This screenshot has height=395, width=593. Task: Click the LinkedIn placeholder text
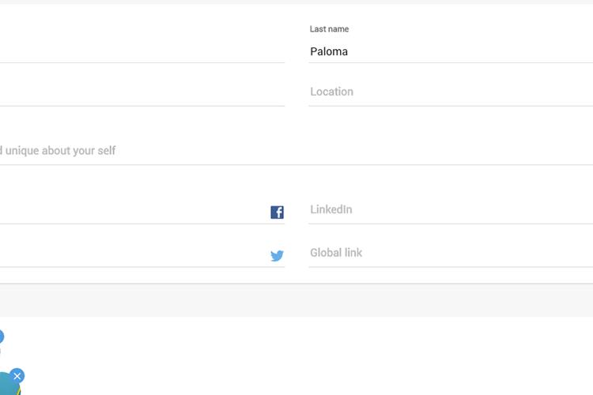[331, 209]
